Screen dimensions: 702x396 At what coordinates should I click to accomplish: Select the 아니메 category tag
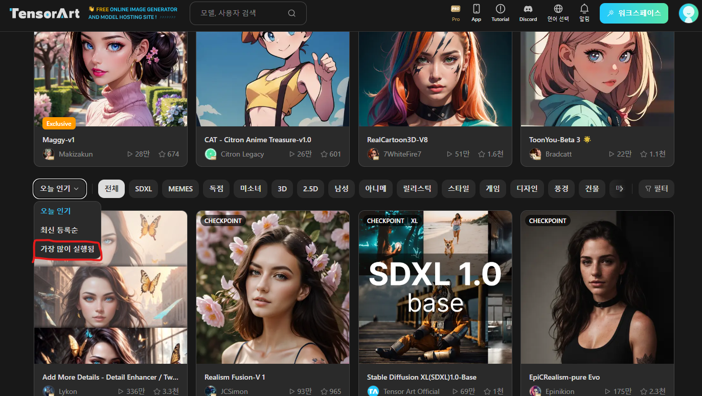375,189
